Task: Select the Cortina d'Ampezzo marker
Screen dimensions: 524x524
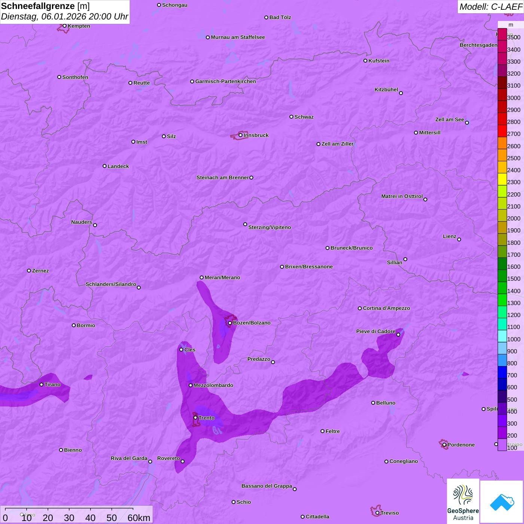Action: 360,308
